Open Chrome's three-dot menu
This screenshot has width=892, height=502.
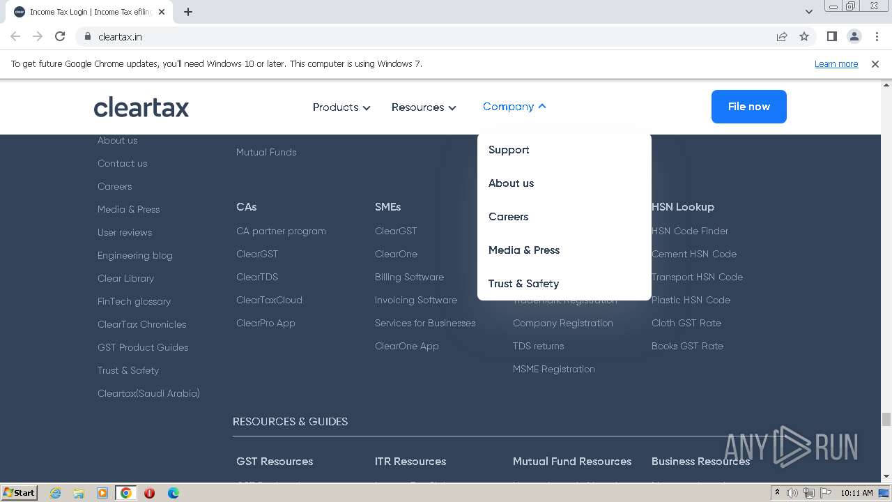(x=876, y=36)
